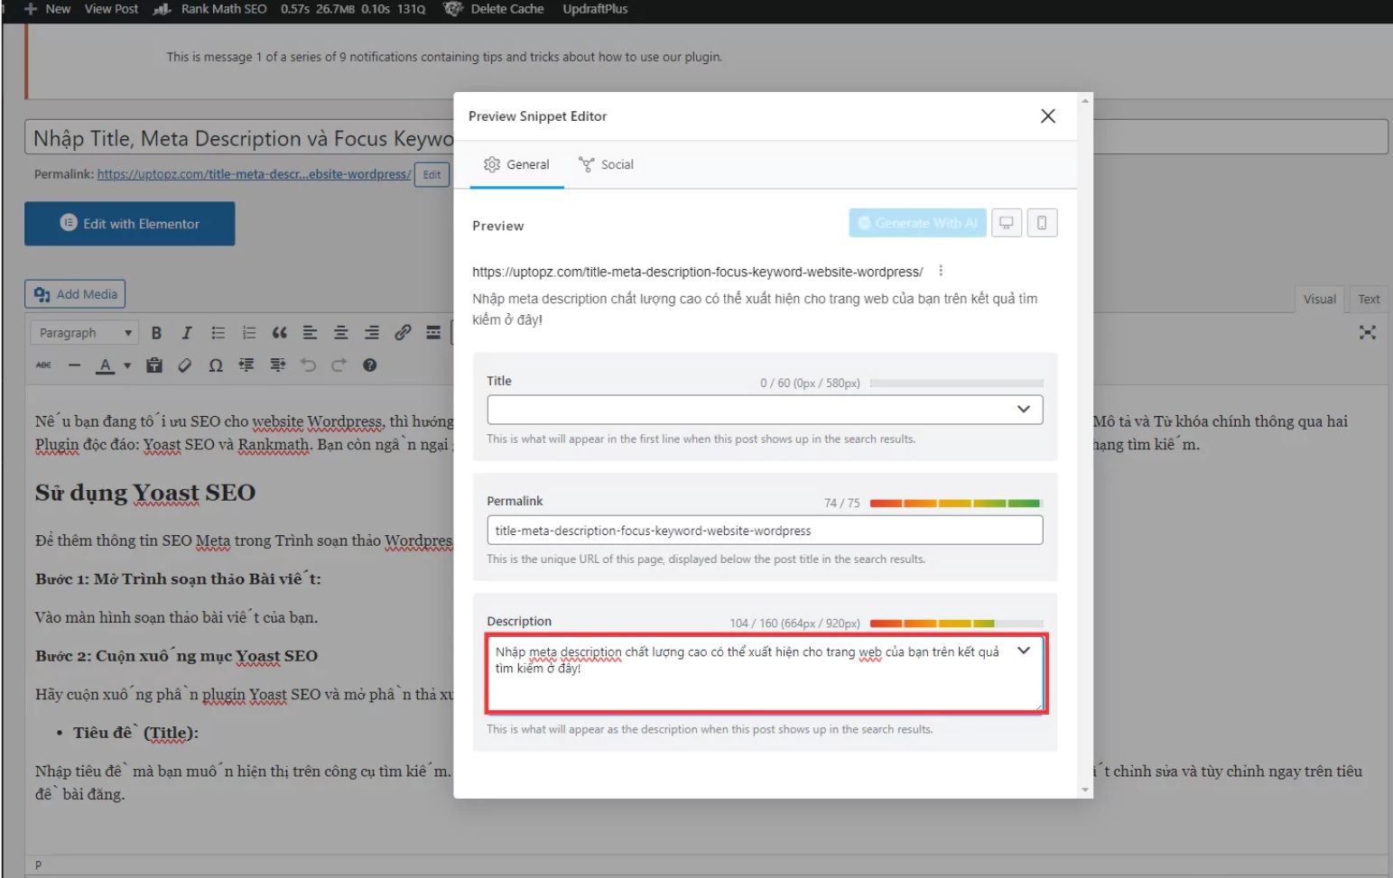Insert a bulleted list
1393x878 pixels.
pos(218,333)
